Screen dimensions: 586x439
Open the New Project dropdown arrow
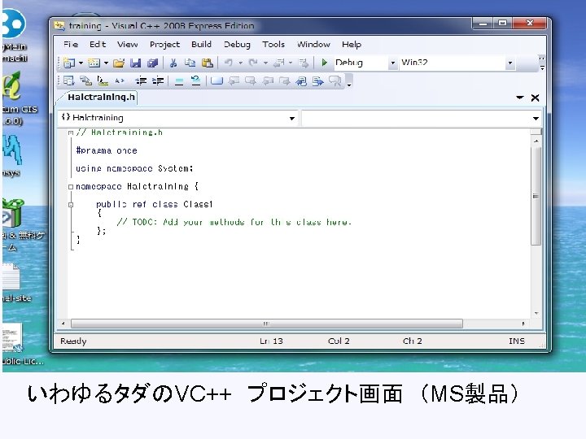81,63
